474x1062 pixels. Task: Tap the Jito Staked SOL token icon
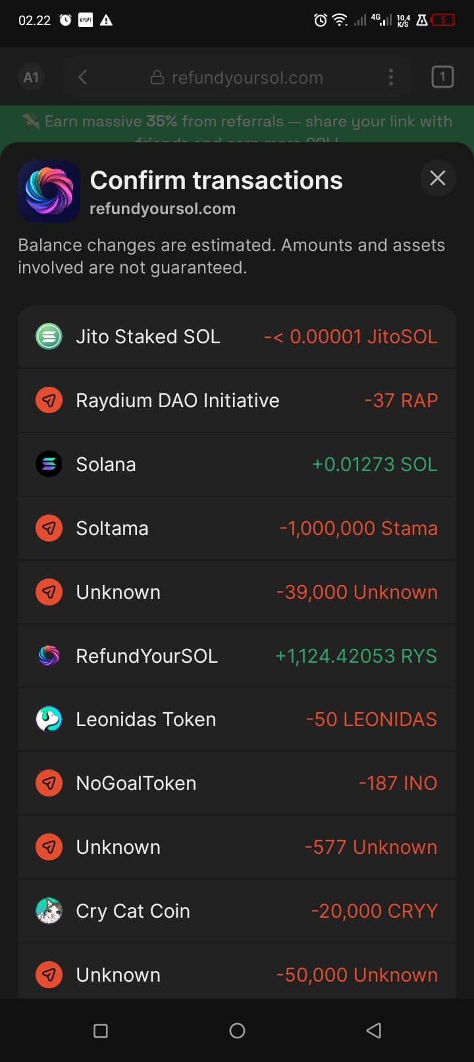coord(49,337)
